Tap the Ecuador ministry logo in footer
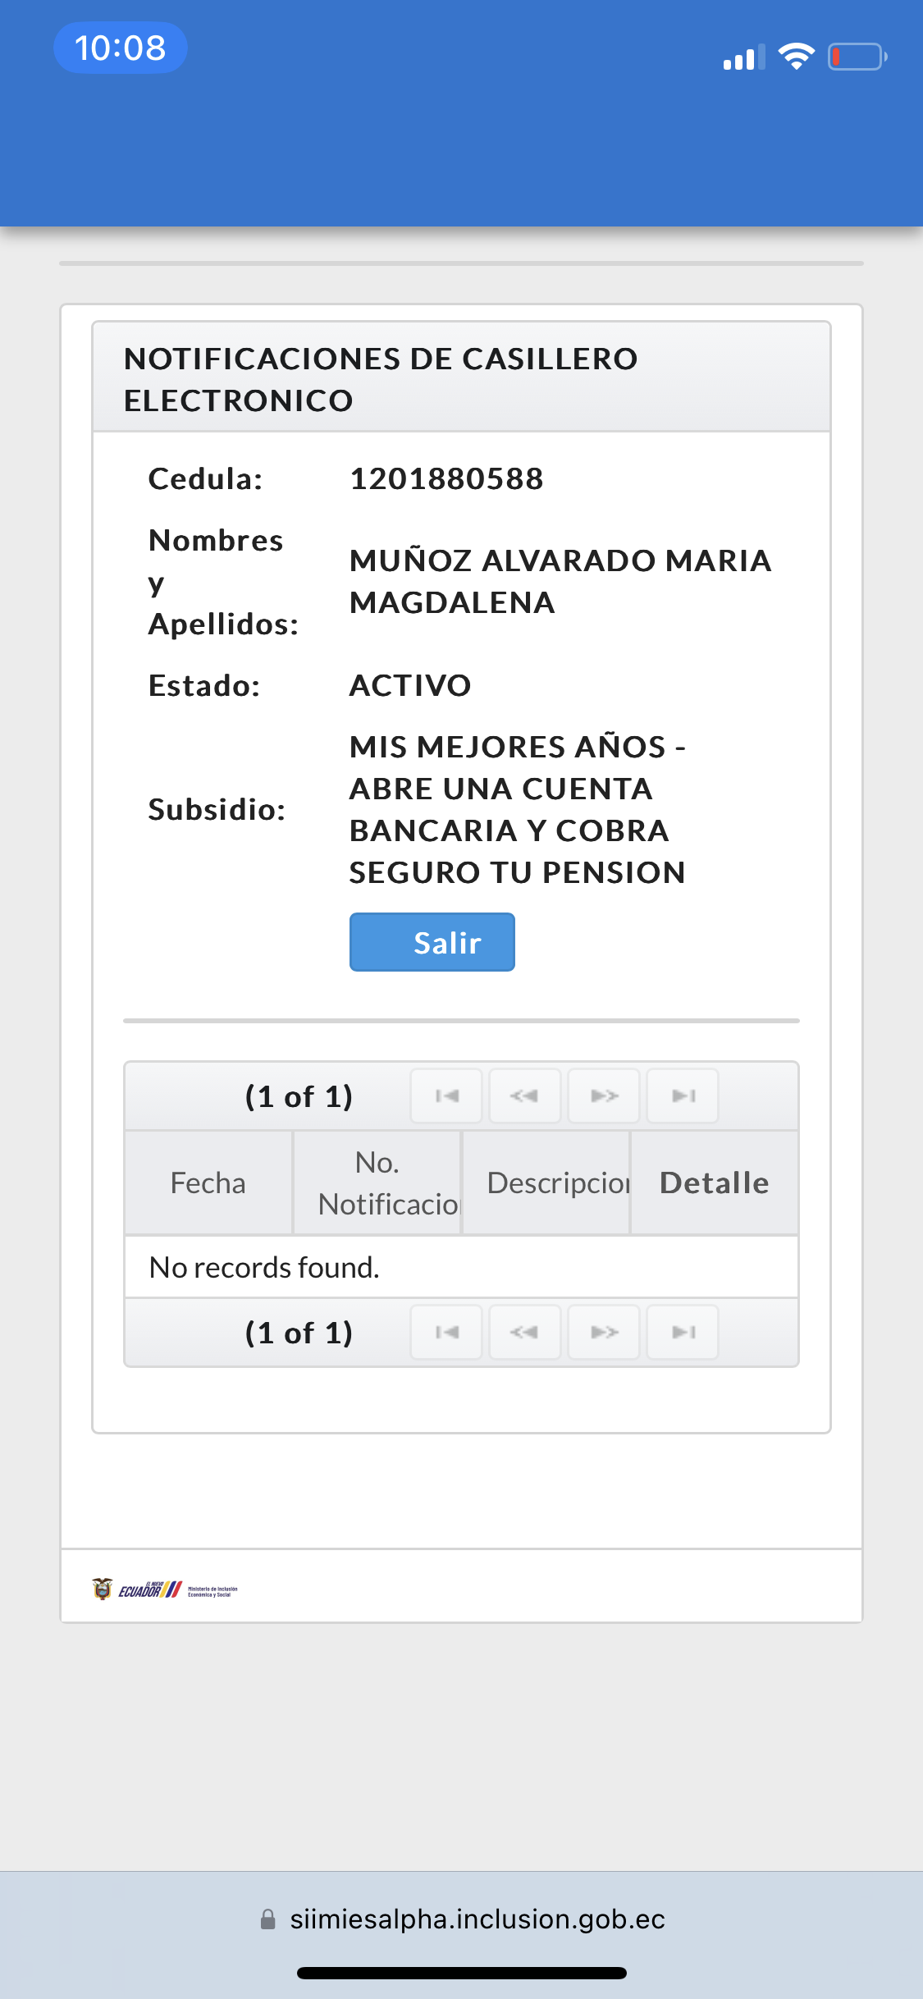Screen dimensions: 923x1999 coord(165,1590)
